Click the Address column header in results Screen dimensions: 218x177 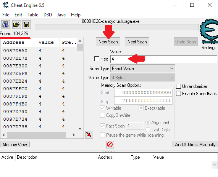pyautogui.click(x=18, y=42)
